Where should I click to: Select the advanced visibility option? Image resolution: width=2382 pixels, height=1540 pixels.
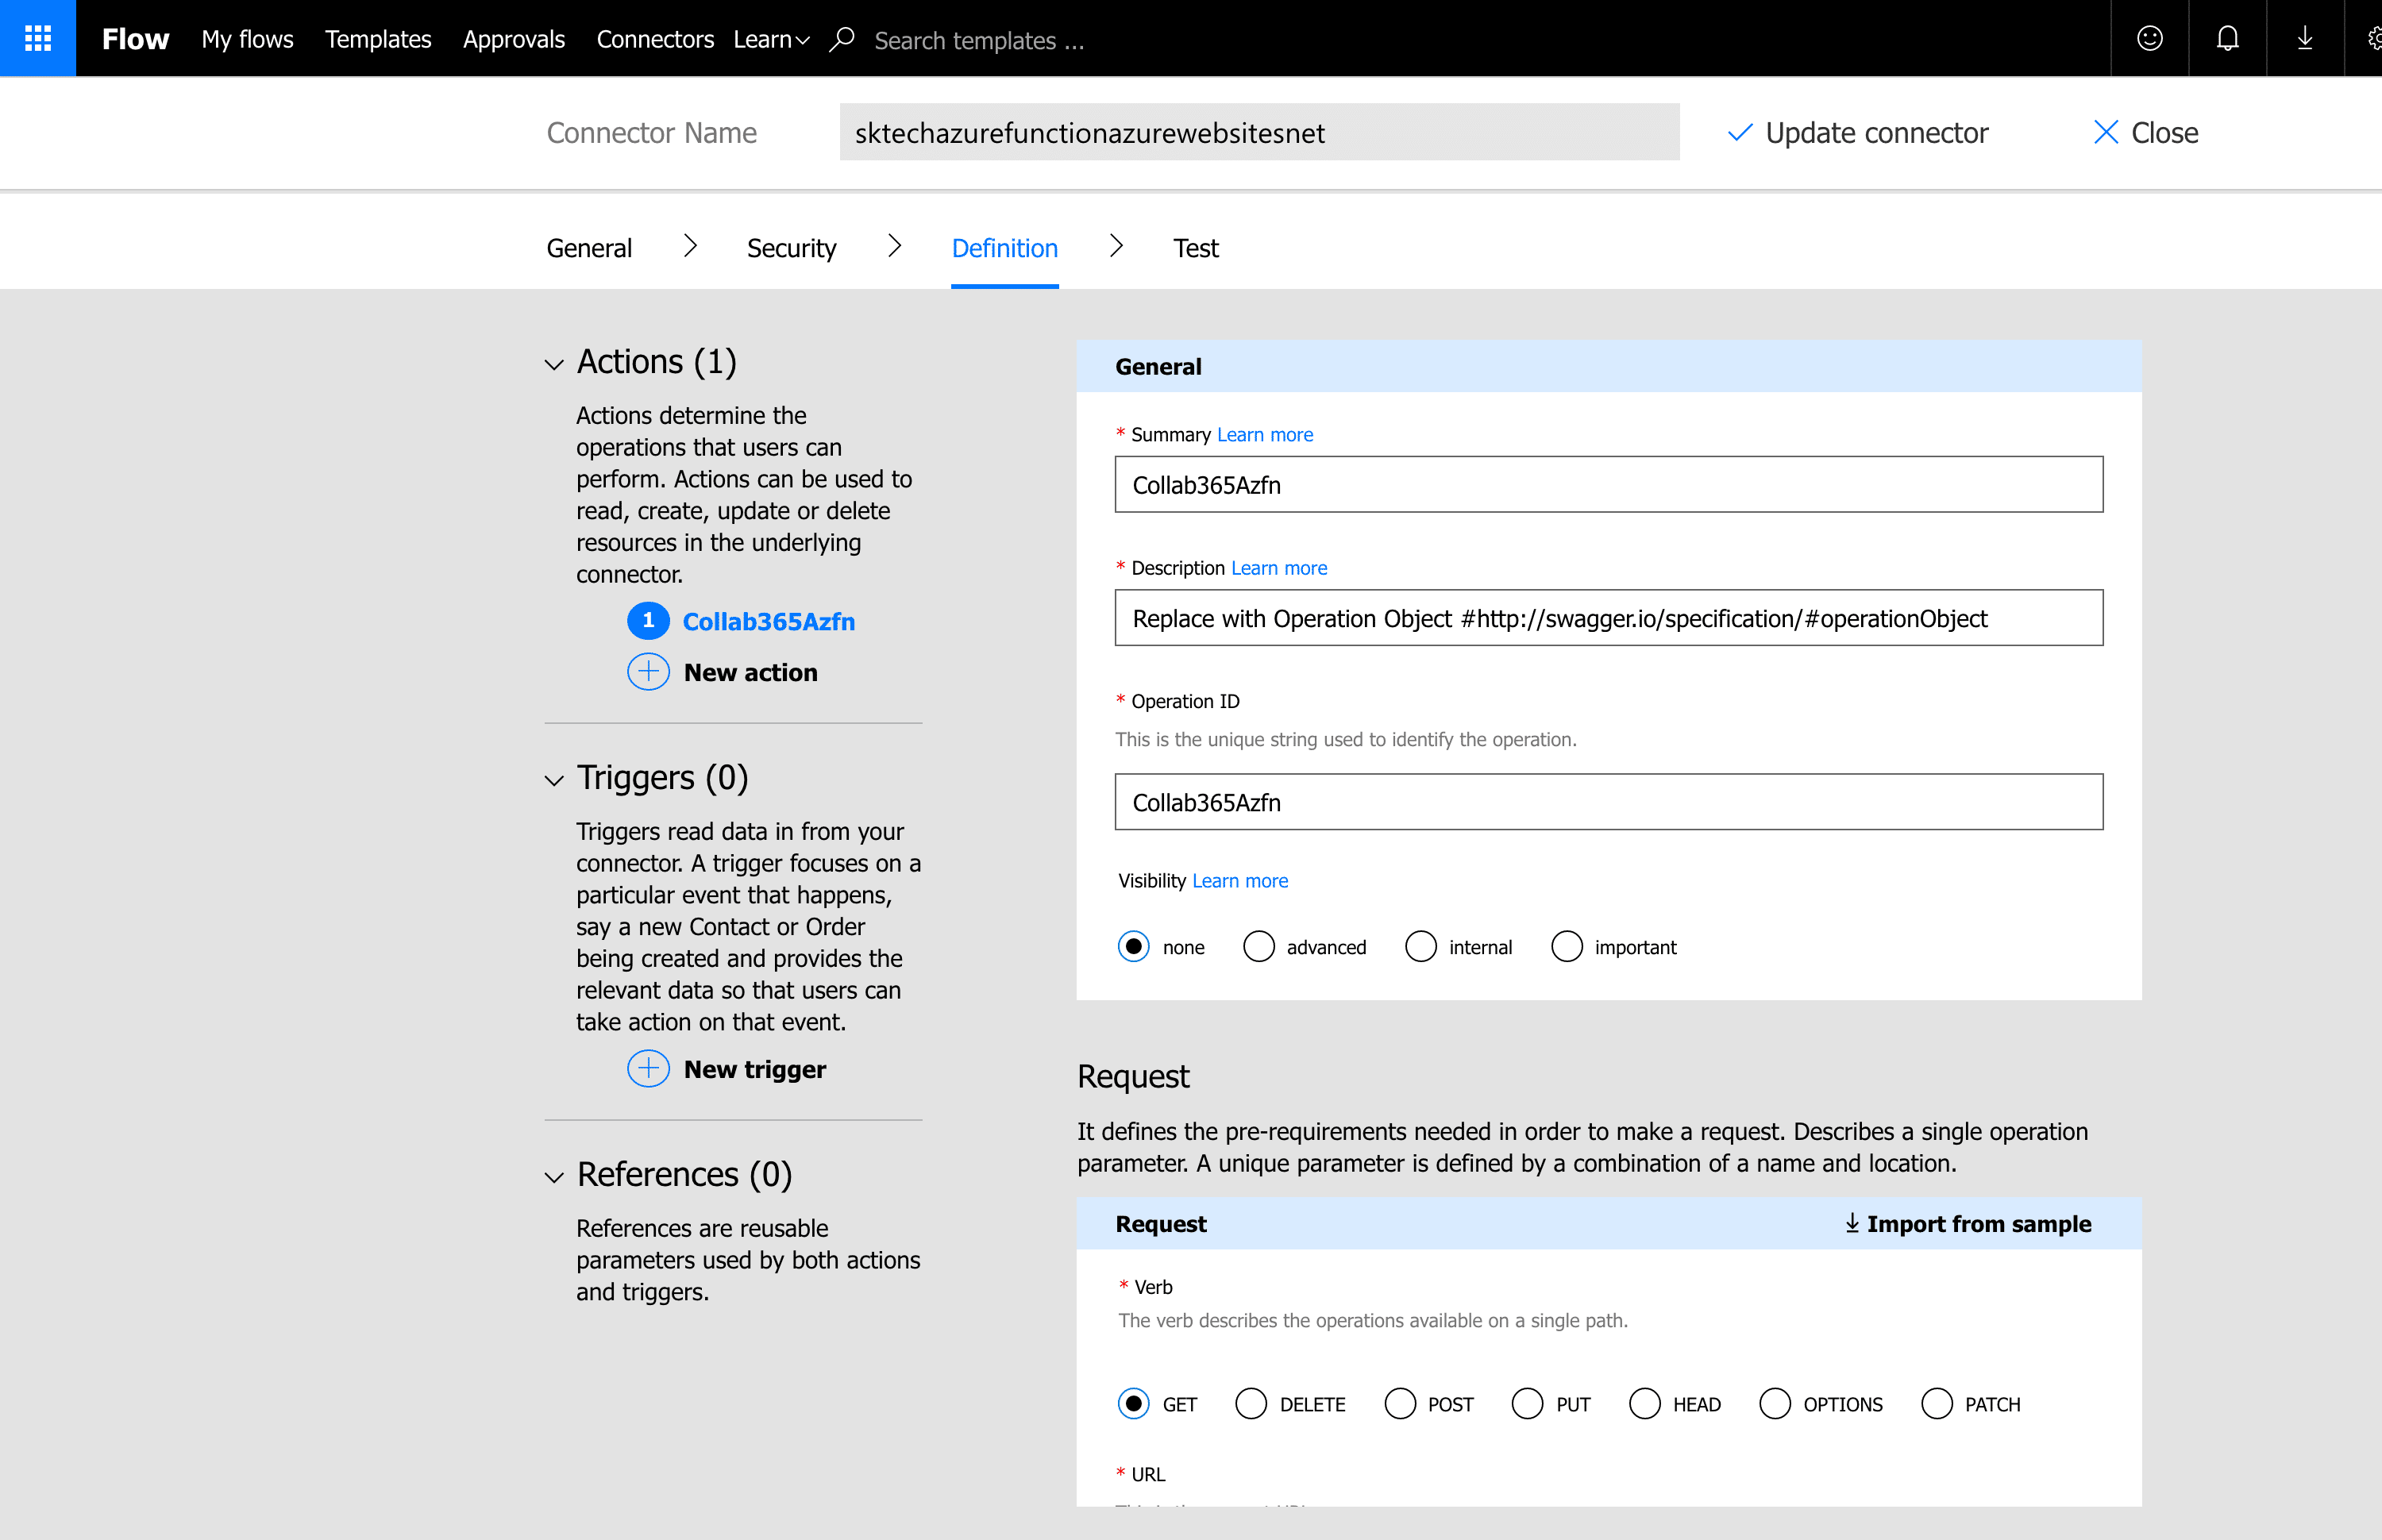pos(1259,946)
